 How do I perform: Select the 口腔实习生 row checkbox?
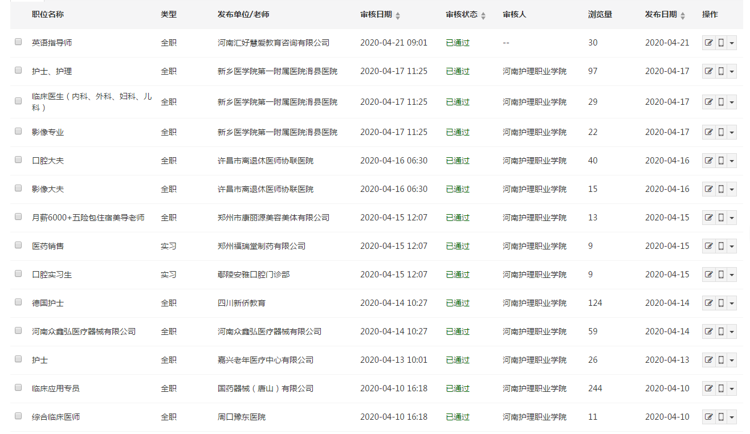pos(18,274)
